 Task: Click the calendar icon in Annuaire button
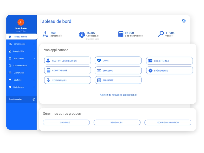[99, 80]
